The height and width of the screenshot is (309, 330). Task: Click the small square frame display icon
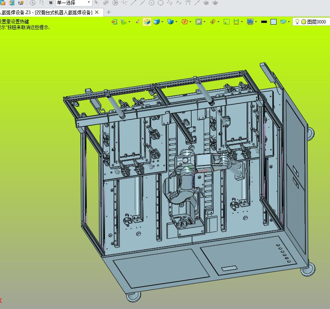point(227,22)
